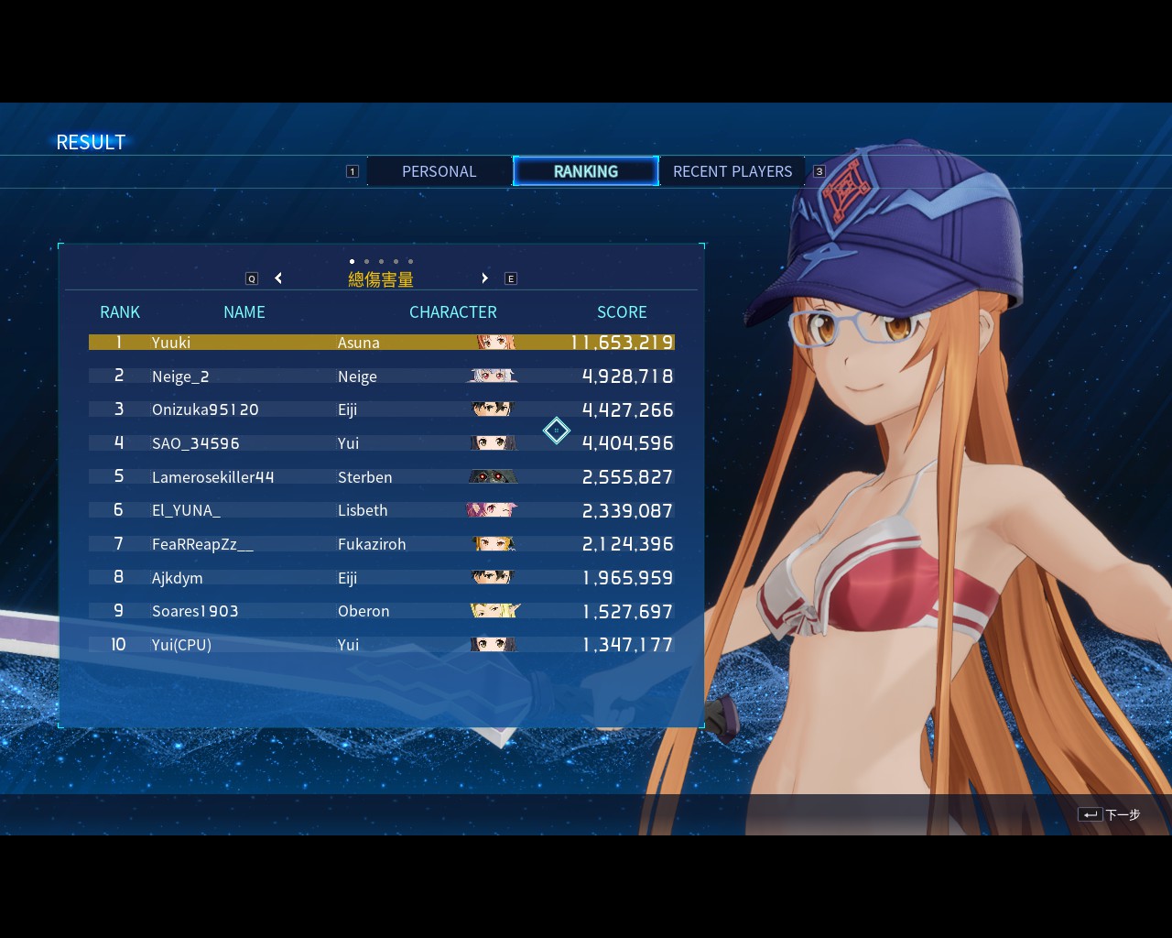This screenshot has width=1172, height=938.
Task: Click Sterben portrait icon in Lamerosekiller44 row
Action: point(493,476)
